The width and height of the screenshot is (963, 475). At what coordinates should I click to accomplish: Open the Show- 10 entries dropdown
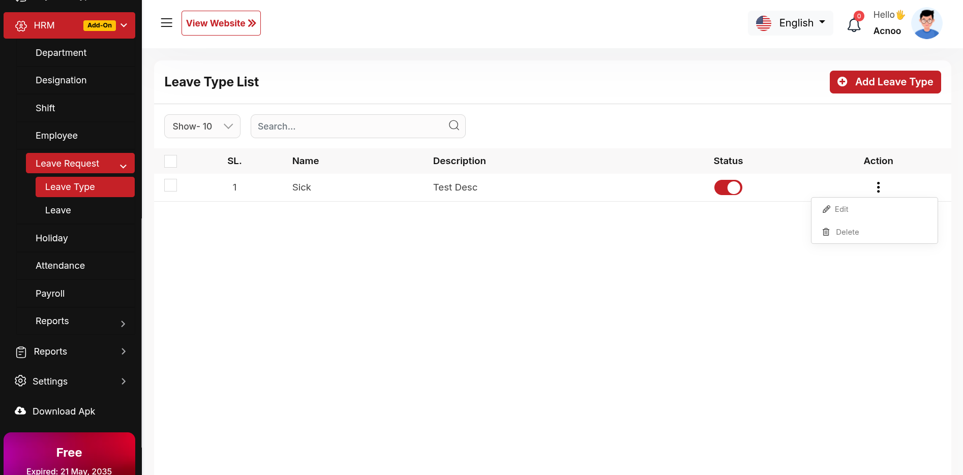tap(202, 126)
